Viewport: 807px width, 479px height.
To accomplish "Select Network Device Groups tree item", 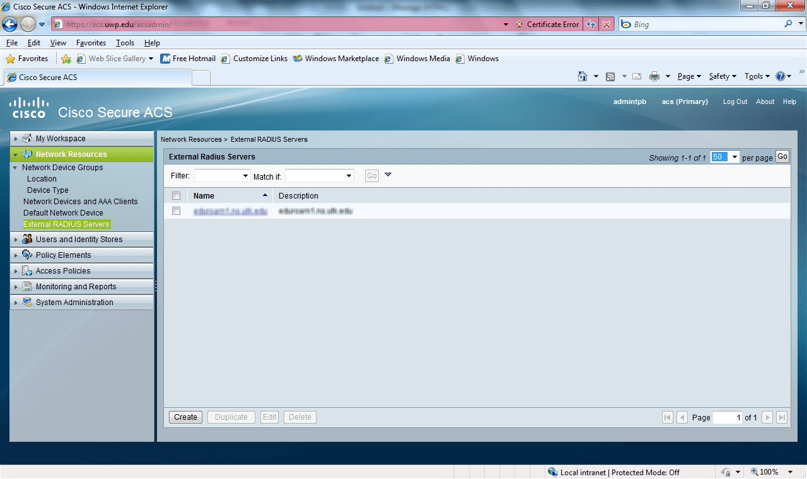I will point(62,168).
